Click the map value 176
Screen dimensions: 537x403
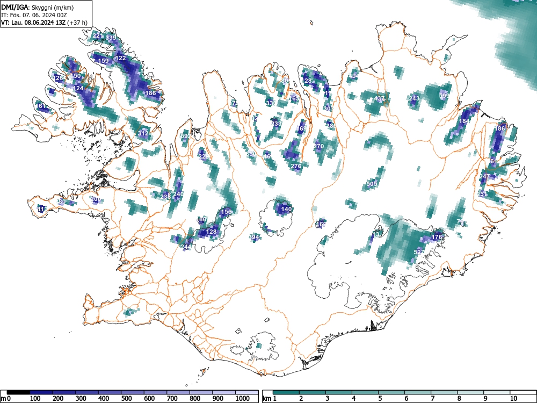[x=437, y=237]
